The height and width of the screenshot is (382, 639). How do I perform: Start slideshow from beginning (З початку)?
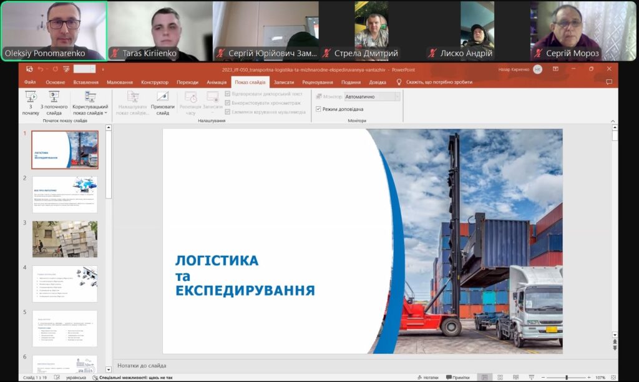click(31, 103)
